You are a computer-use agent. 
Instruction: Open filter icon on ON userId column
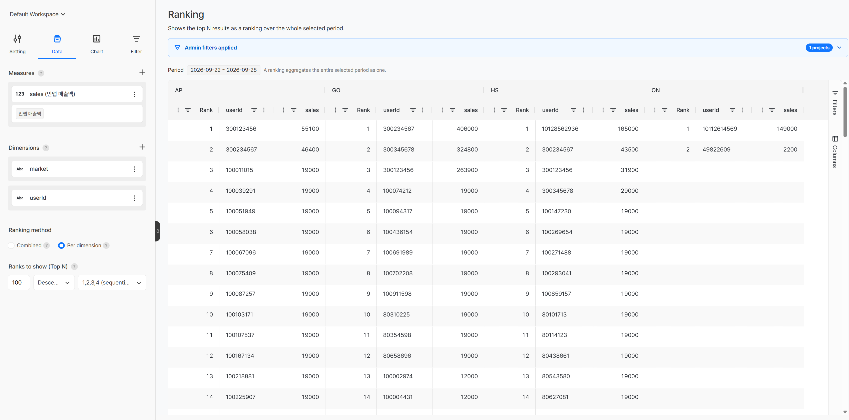click(x=732, y=110)
